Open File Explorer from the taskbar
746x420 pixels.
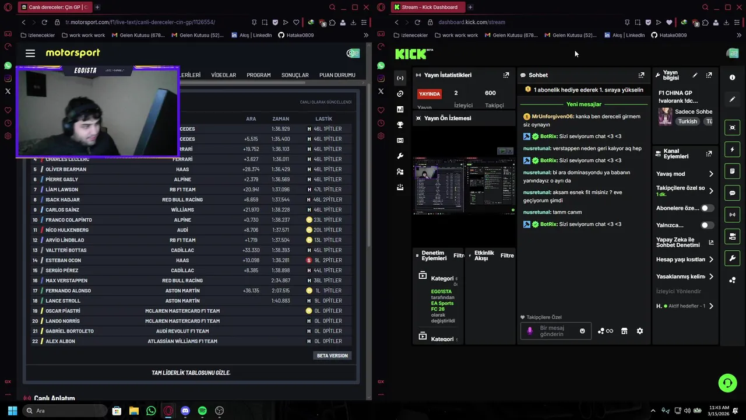[x=133, y=411]
